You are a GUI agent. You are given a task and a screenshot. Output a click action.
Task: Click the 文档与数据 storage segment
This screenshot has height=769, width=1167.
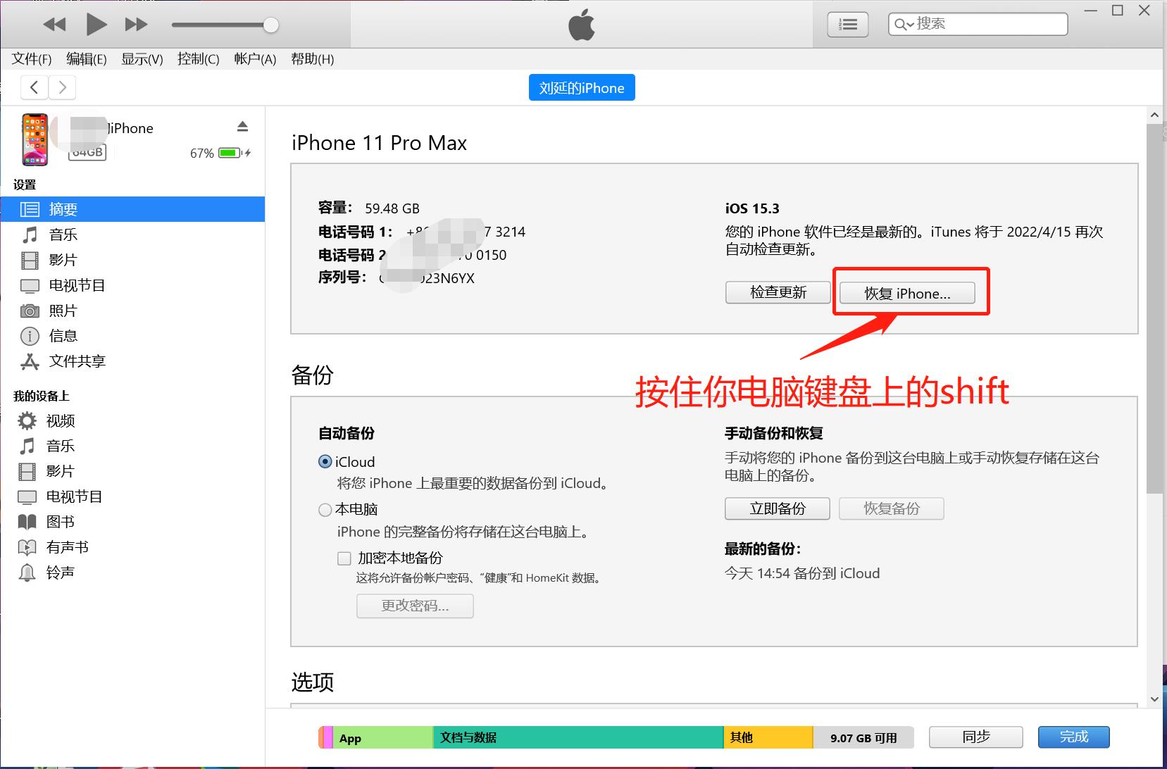[x=578, y=737]
